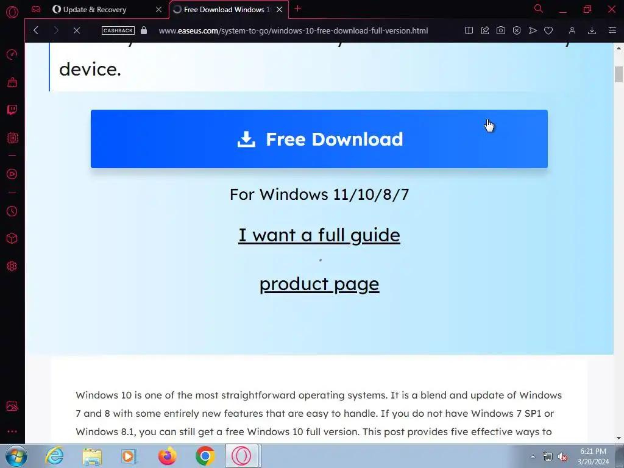This screenshot has height=468, width=624.
Task: Show hidden tray icons arrow
Action: pyautogui.click(x=533, y=456)
